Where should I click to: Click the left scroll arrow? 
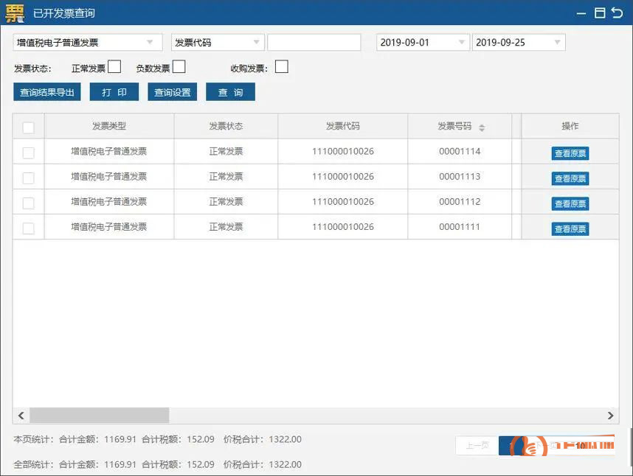tap(21, 415)
